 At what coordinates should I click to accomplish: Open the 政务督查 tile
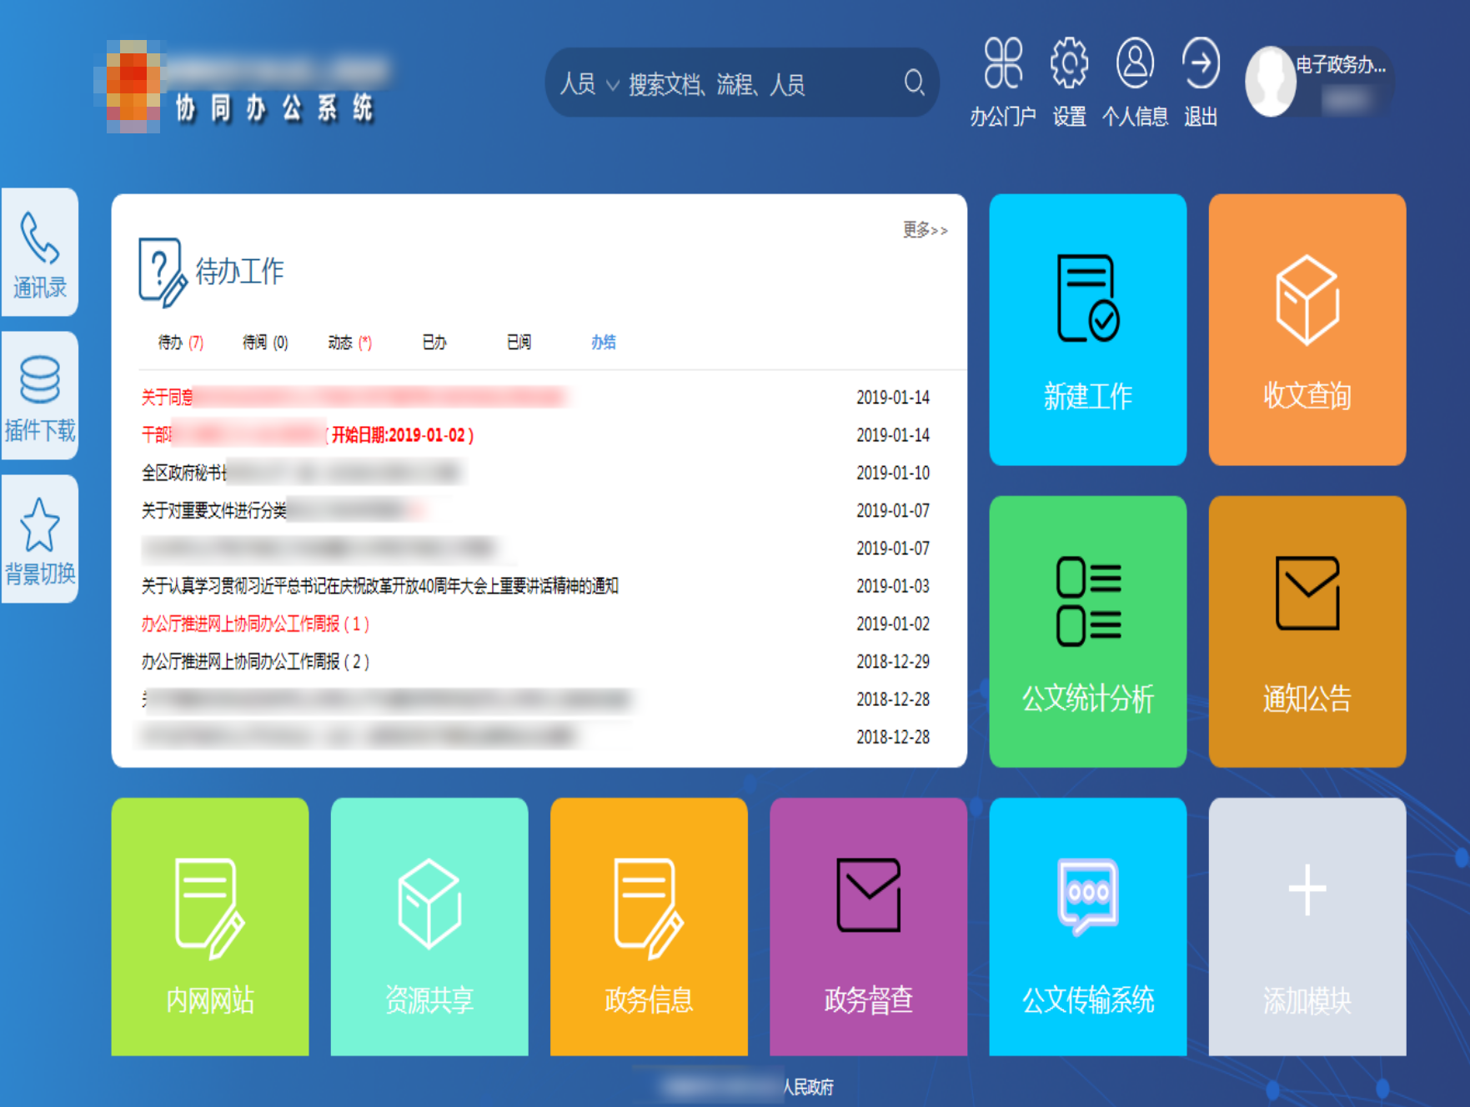868,927
